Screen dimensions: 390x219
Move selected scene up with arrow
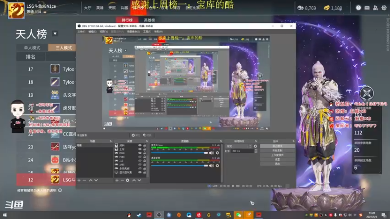point(91,180)
